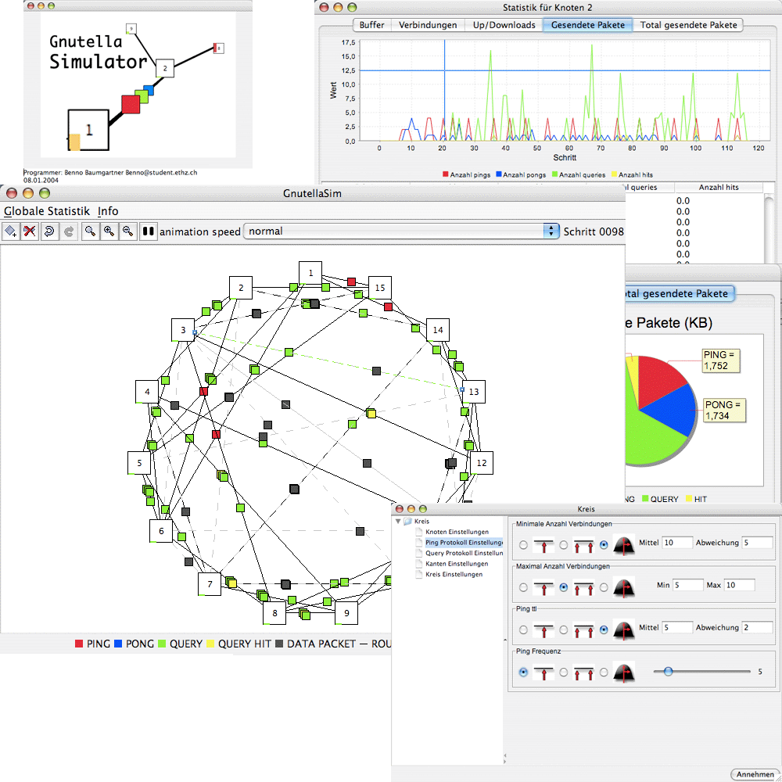Select constant value radio under Ping ttl
This screenshot has height=782, width=782.
[523, 629]
